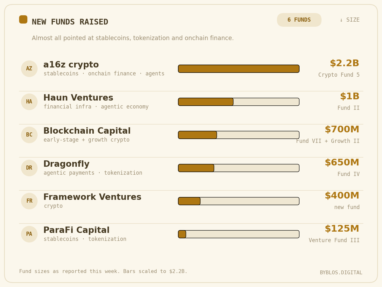Click the $2.2B amount for a16z crypto
The image size is (382, 287).
point(344,64)
